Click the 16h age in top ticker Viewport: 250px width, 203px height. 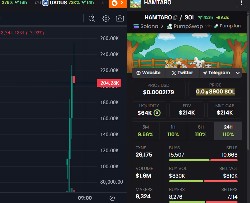(x=21, y=3)
